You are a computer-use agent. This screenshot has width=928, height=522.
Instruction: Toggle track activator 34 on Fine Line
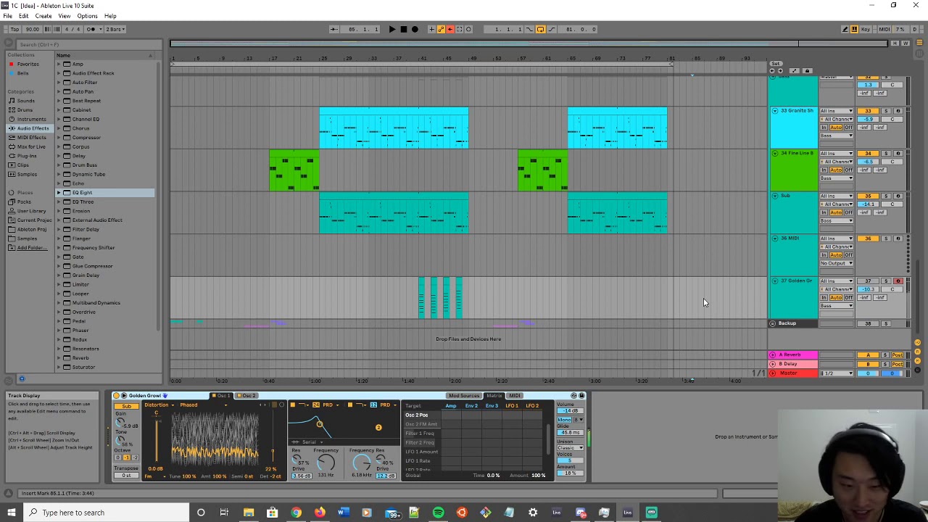[868, 154]
